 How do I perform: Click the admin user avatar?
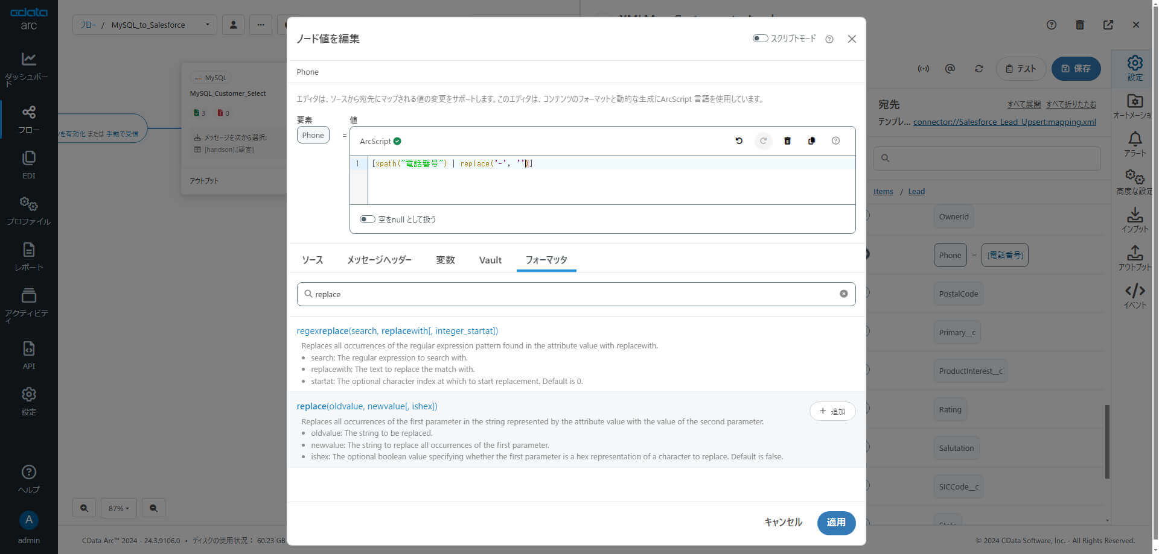tap(28, 520)
